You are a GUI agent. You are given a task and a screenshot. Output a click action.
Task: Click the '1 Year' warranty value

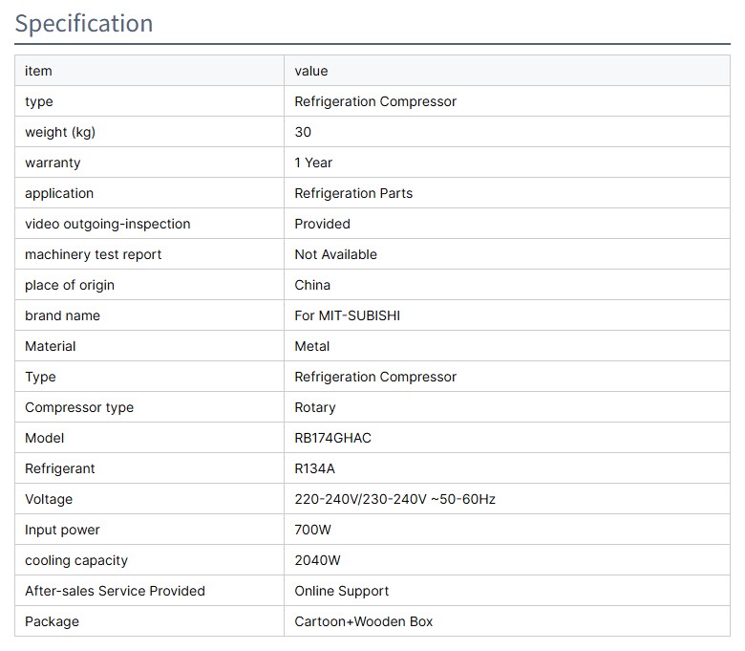[313, 163]
